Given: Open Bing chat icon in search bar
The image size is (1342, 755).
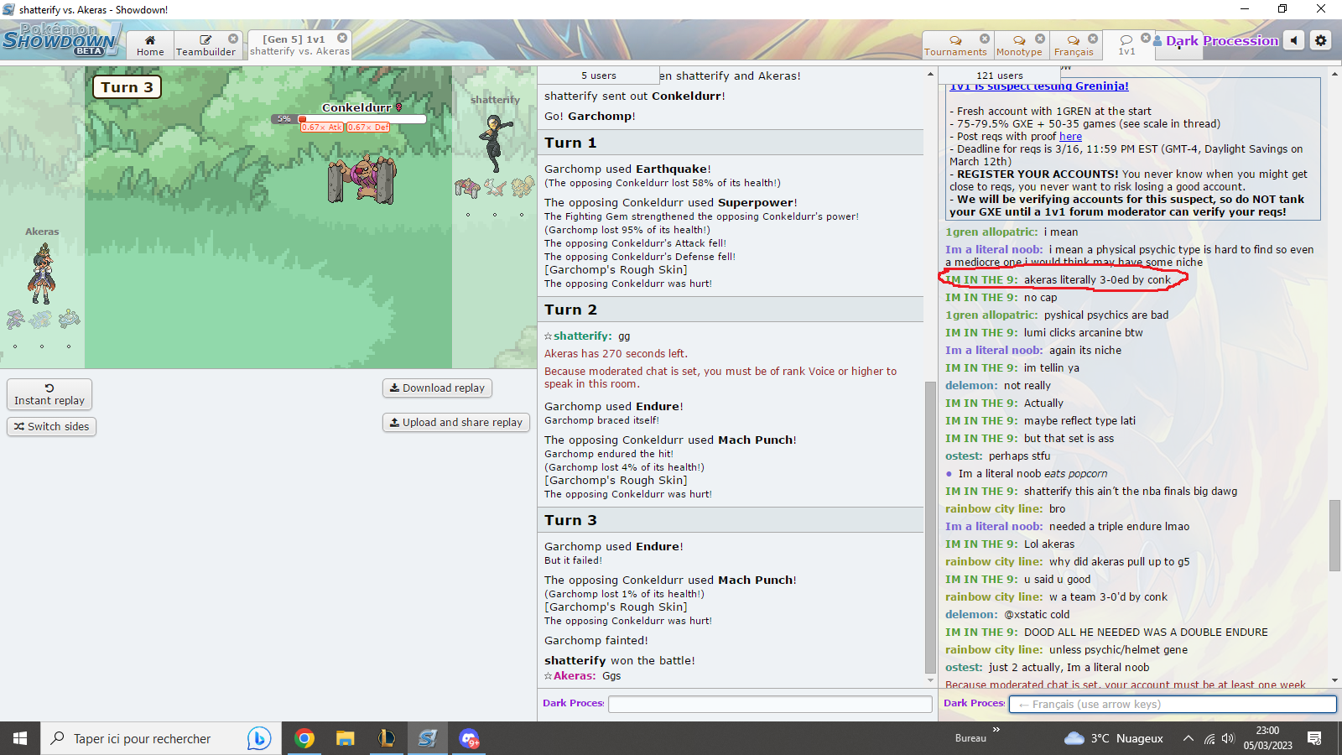Looking at the screenshot, I should [x=259, y=738].
